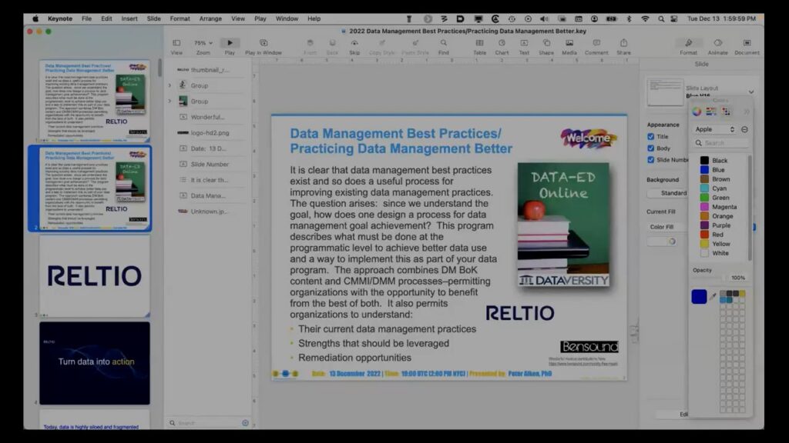
Task: Open the Apple color palette dropdown
Action: pos(715,129)
